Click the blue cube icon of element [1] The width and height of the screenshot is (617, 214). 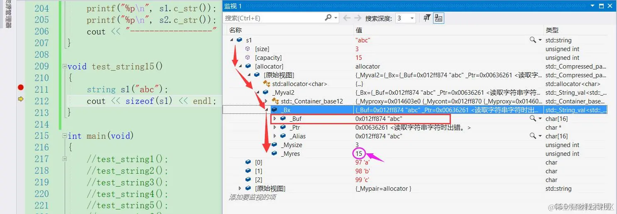point(248,171)
